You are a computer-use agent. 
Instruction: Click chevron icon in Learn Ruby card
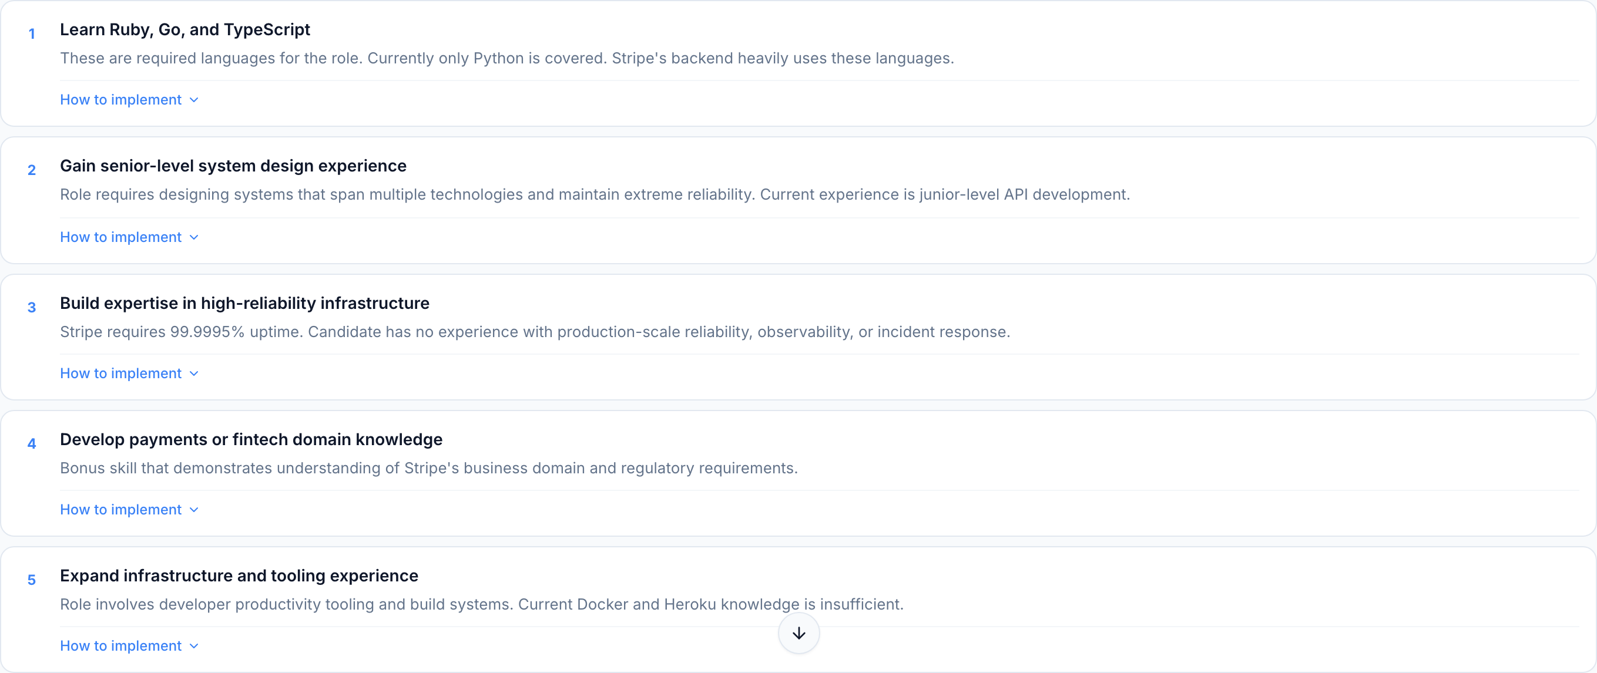(x=194, y=100)
